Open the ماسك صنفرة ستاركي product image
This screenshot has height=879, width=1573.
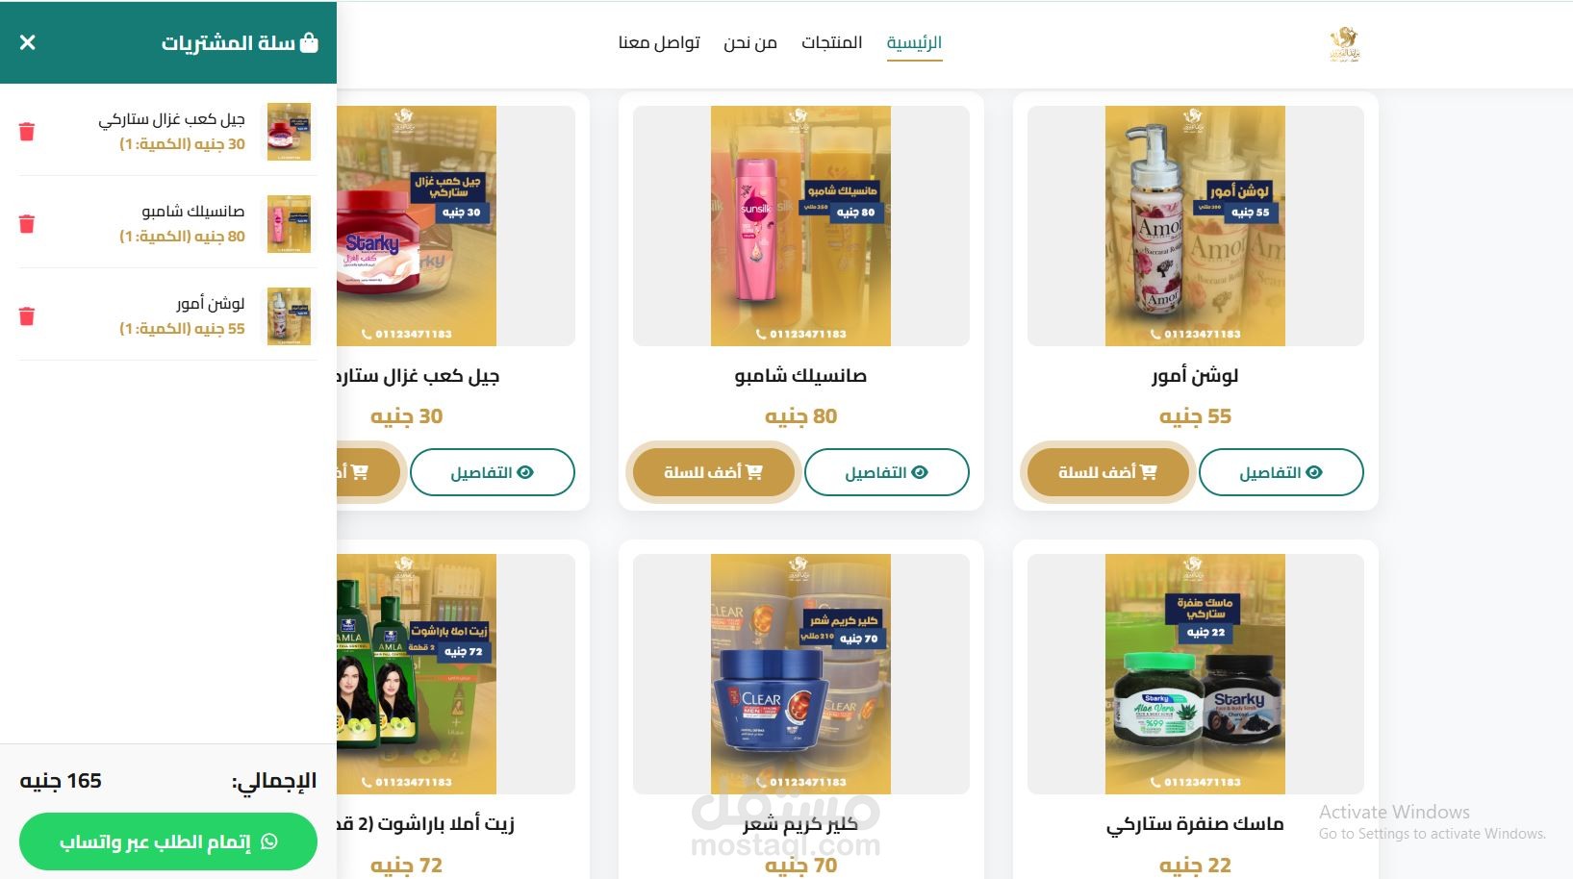point(1195,674)
